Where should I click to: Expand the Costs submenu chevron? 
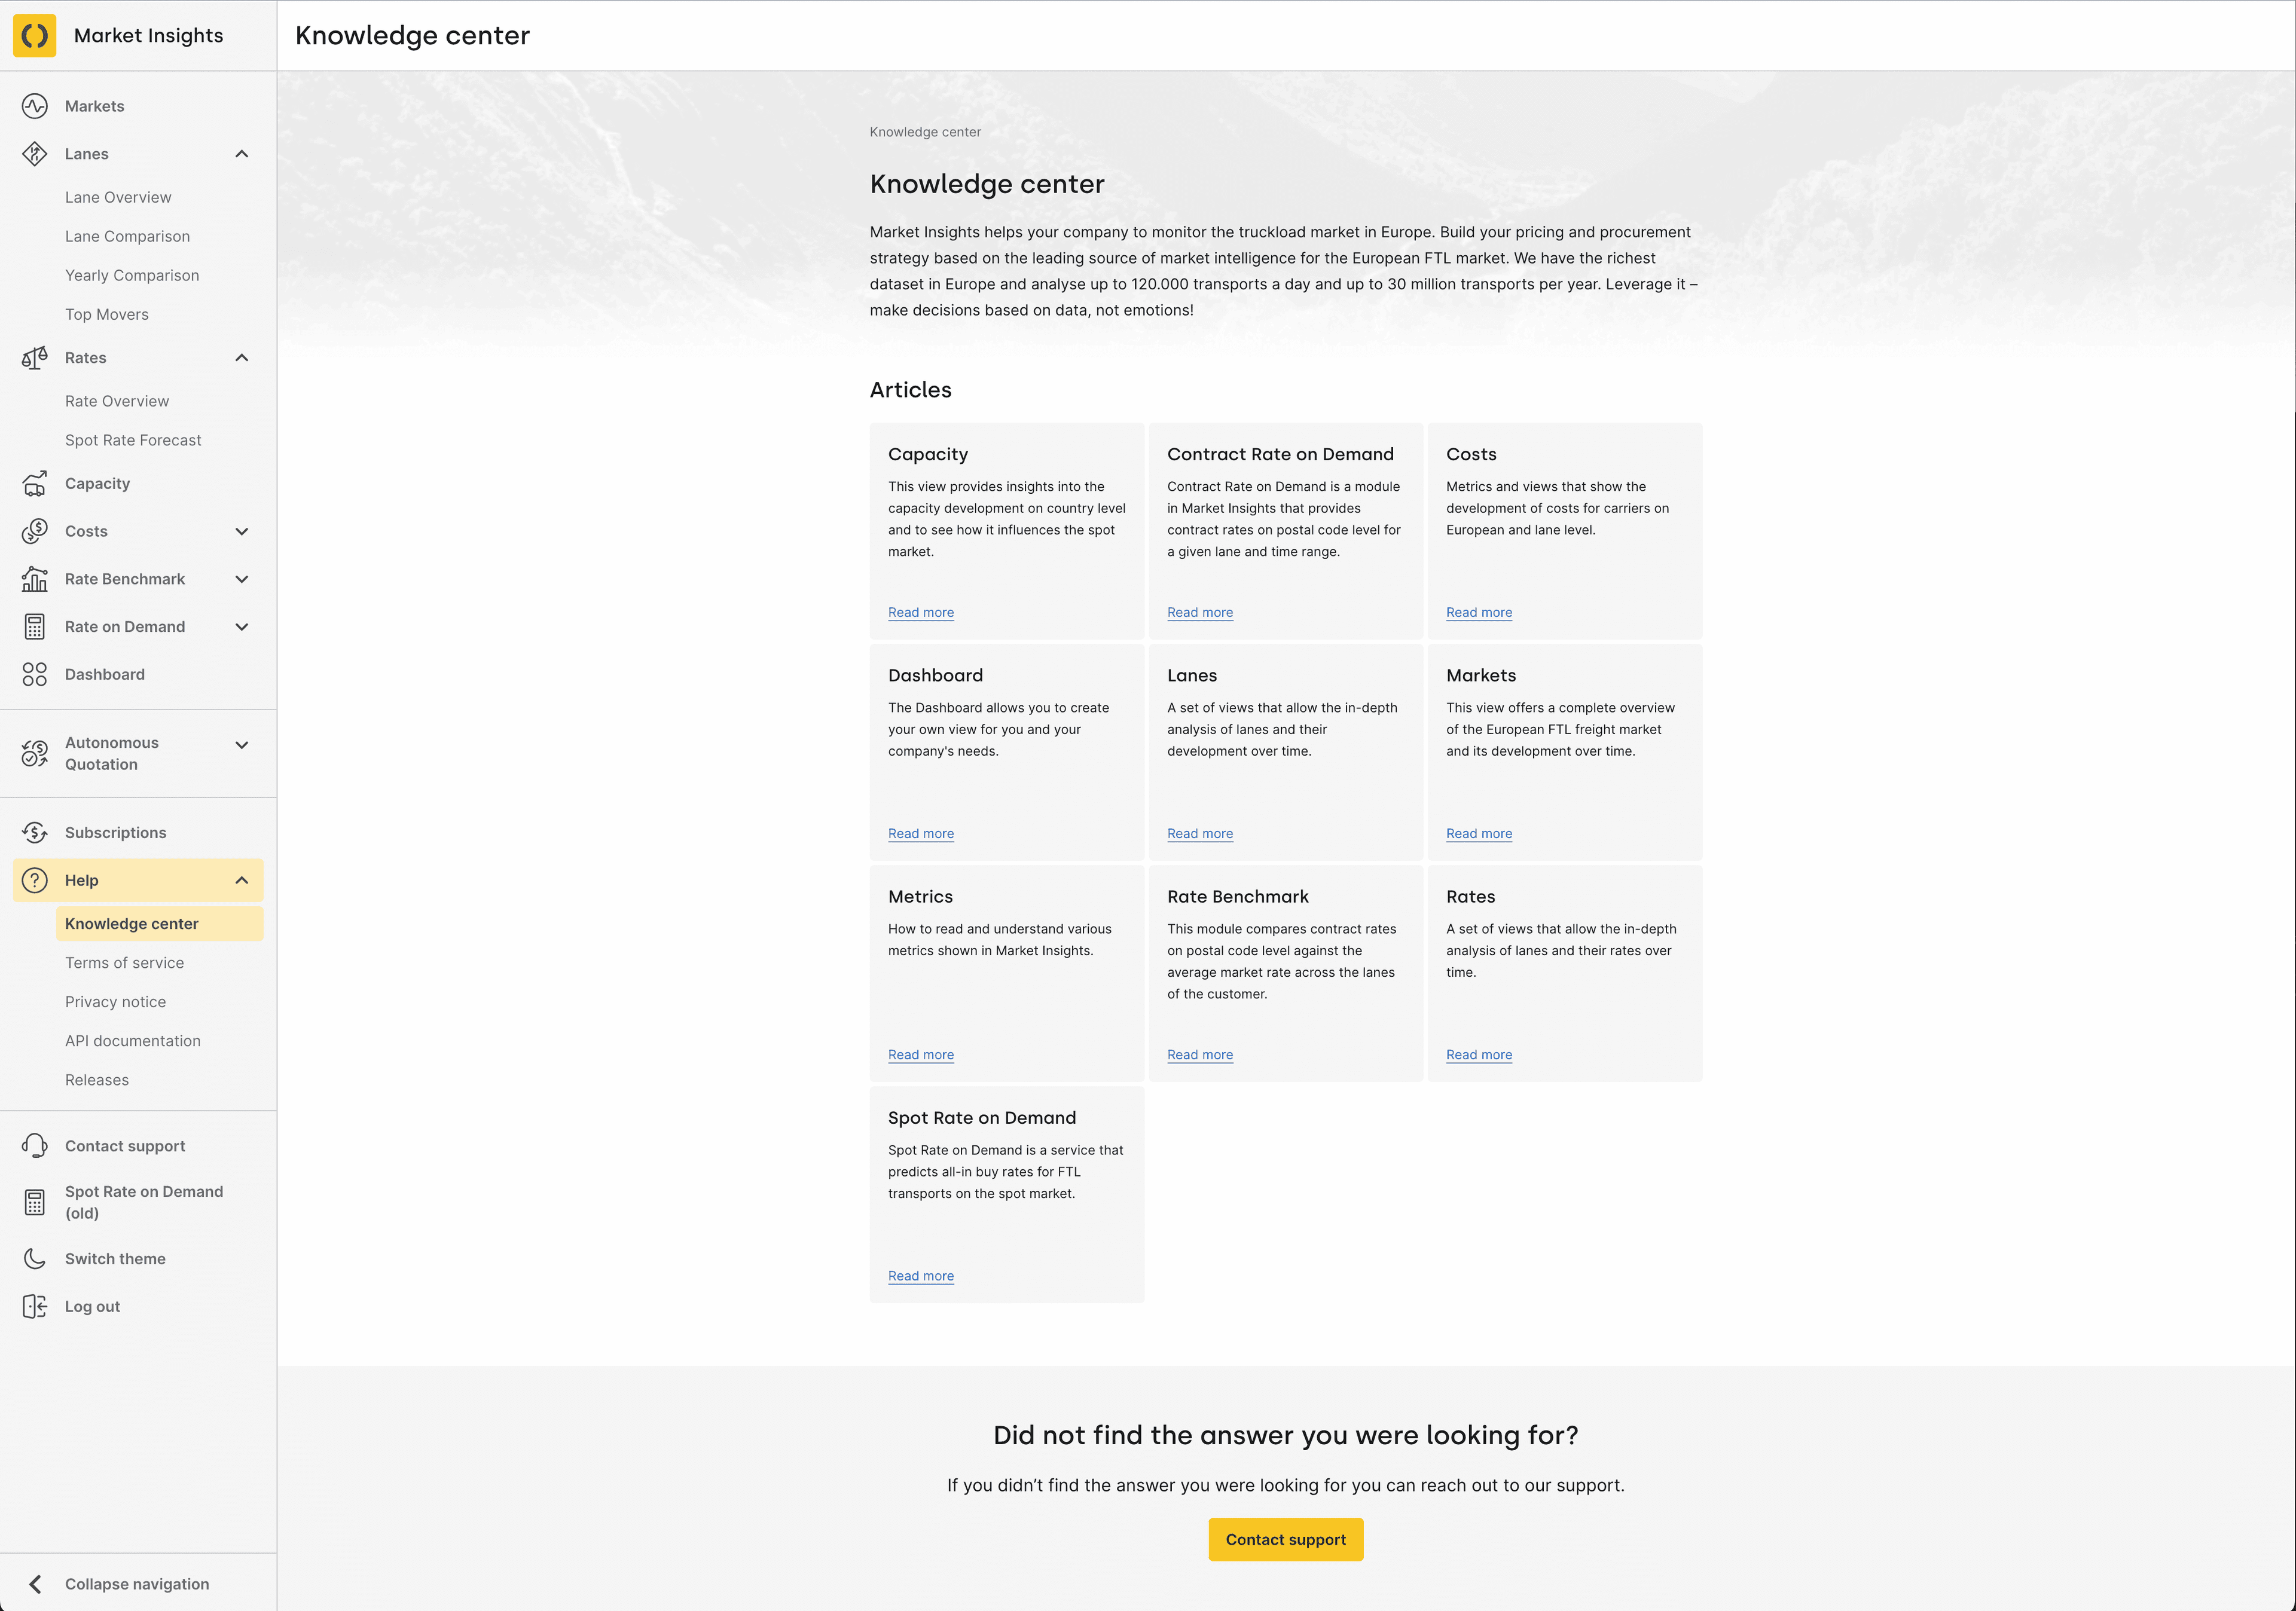click(x=242, y=532)
